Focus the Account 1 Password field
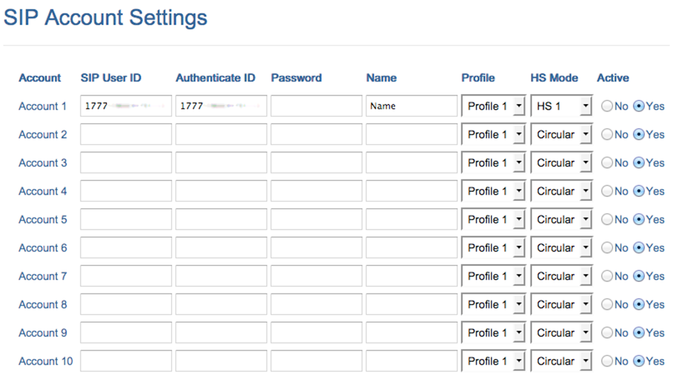Image resolution: width=689 pixels, height=380 pixels. pyautogui.click(x=316, y=107)
